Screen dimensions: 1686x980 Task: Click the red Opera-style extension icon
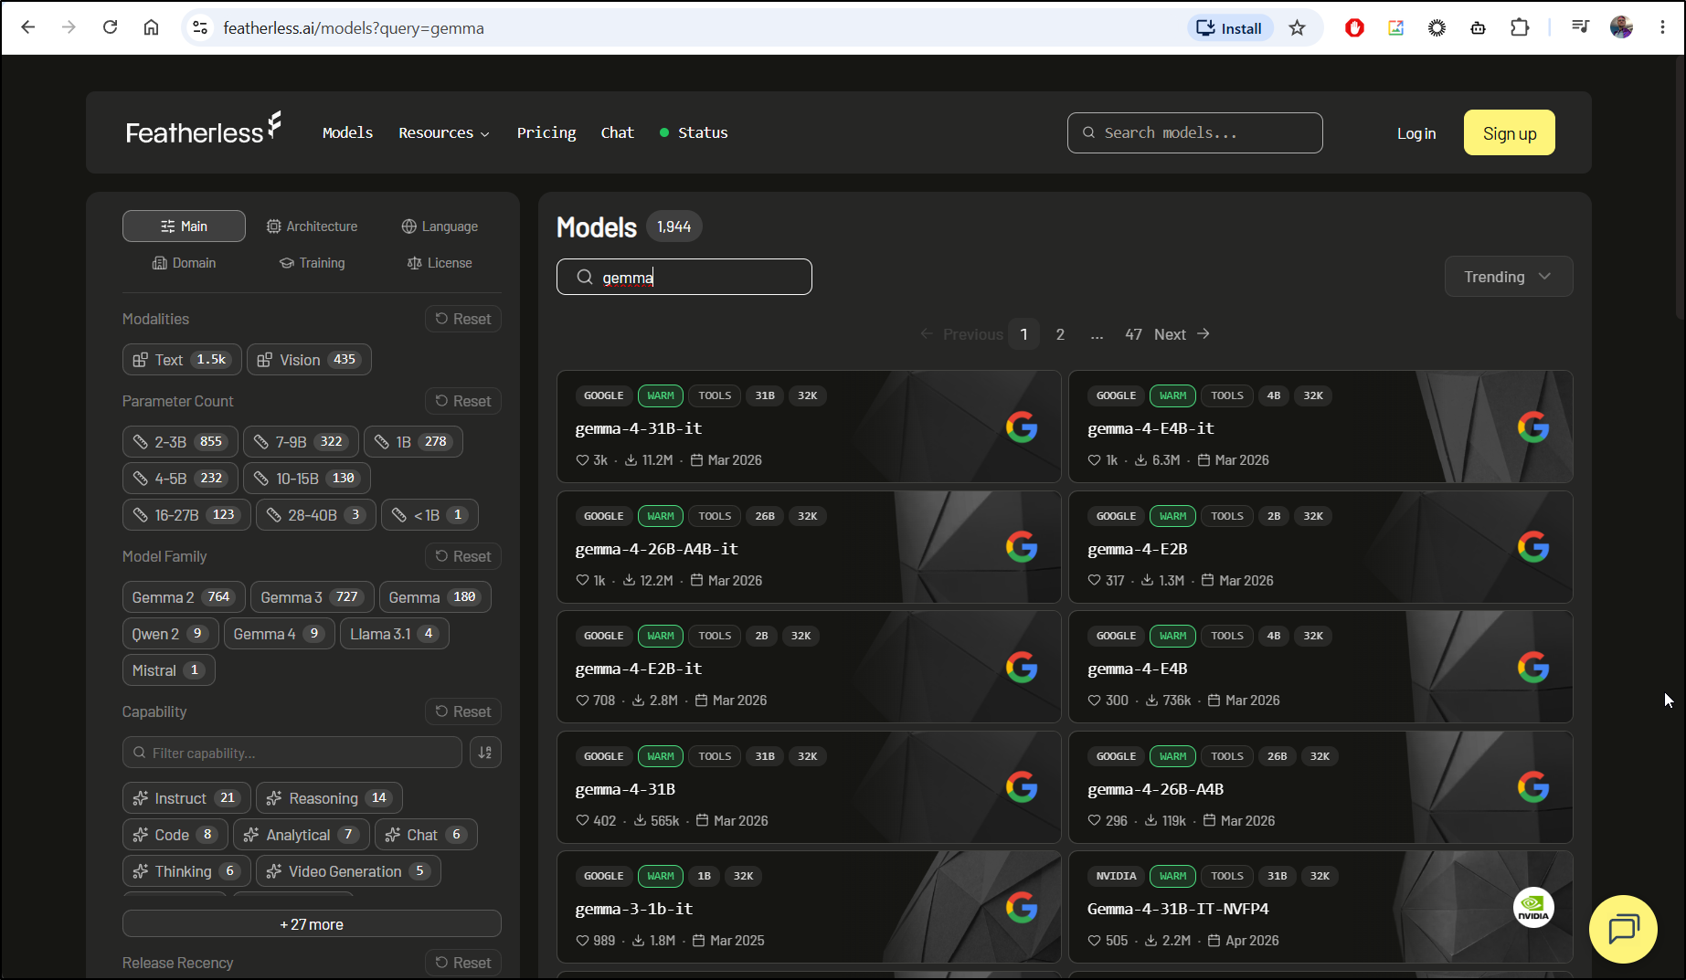[x=1354, y=28]
